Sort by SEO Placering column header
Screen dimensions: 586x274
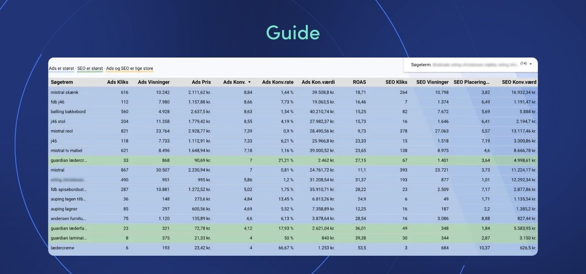pos(472,82)
